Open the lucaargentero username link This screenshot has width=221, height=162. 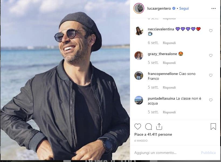tap(159, 9)
